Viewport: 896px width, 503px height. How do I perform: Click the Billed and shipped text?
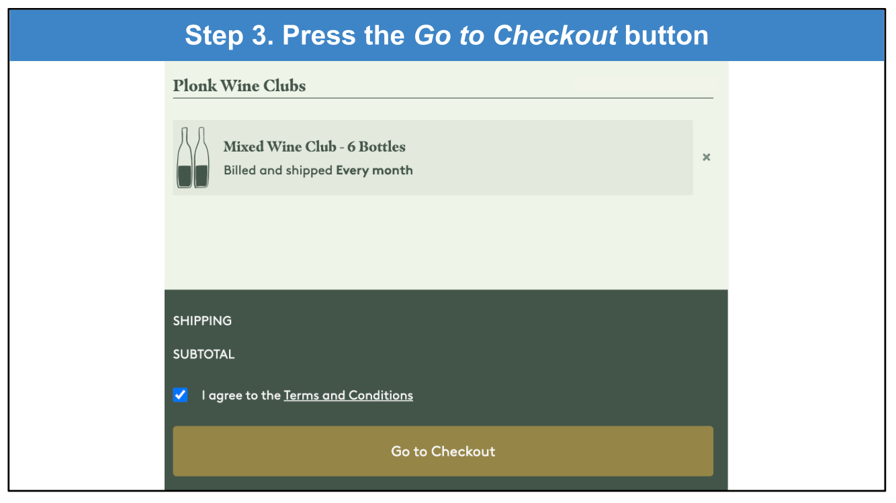[x=279, y=170]
